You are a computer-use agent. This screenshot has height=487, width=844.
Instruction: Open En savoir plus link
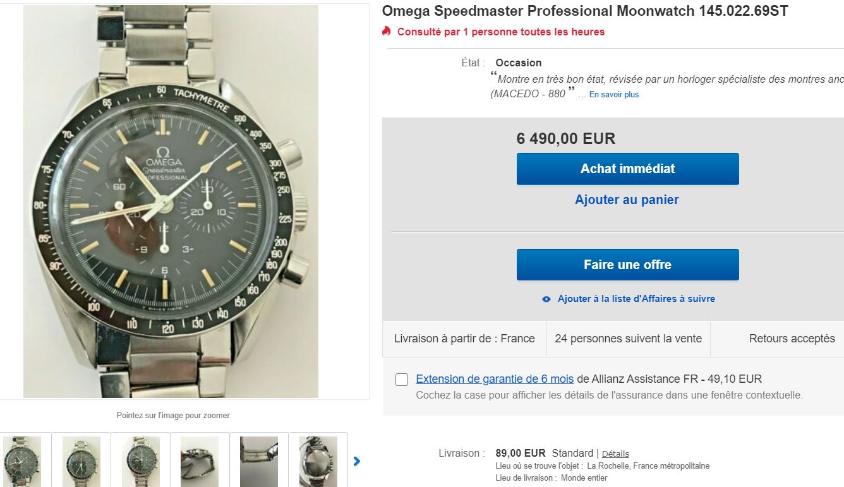(614, 95)
